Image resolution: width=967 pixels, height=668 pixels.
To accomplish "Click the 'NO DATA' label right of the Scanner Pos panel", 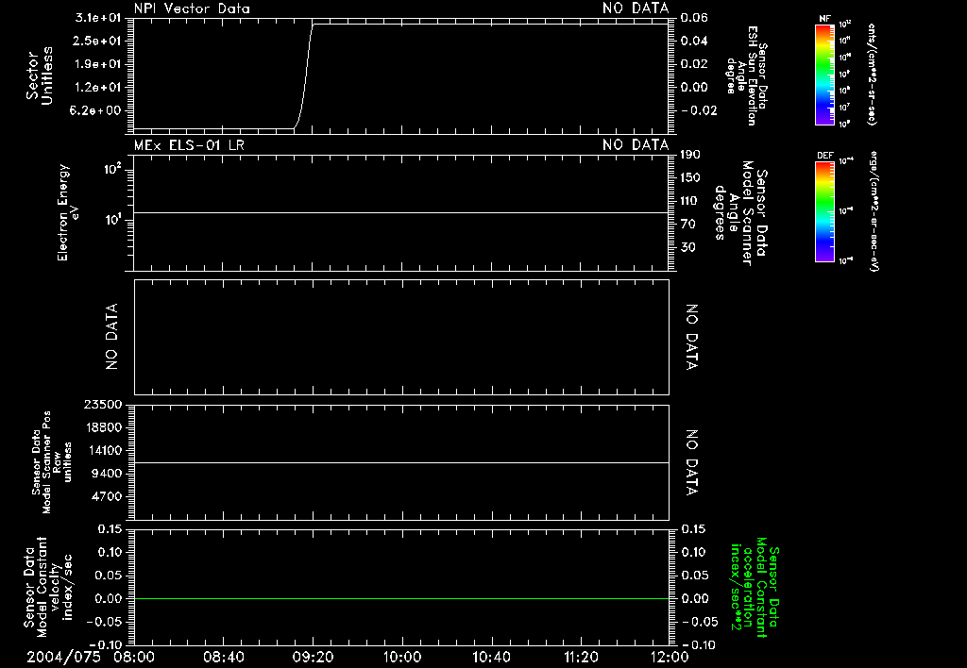I will pos(692,462).
